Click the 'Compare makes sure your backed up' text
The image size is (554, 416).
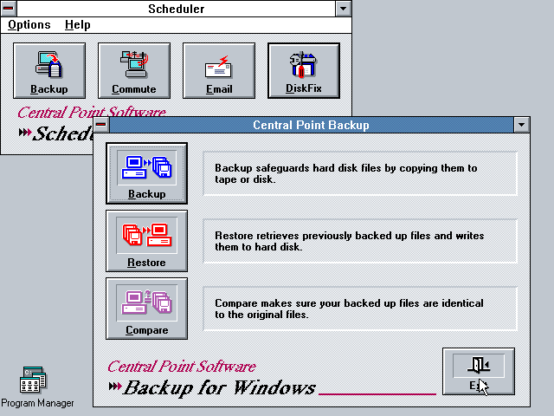point(349,309)
